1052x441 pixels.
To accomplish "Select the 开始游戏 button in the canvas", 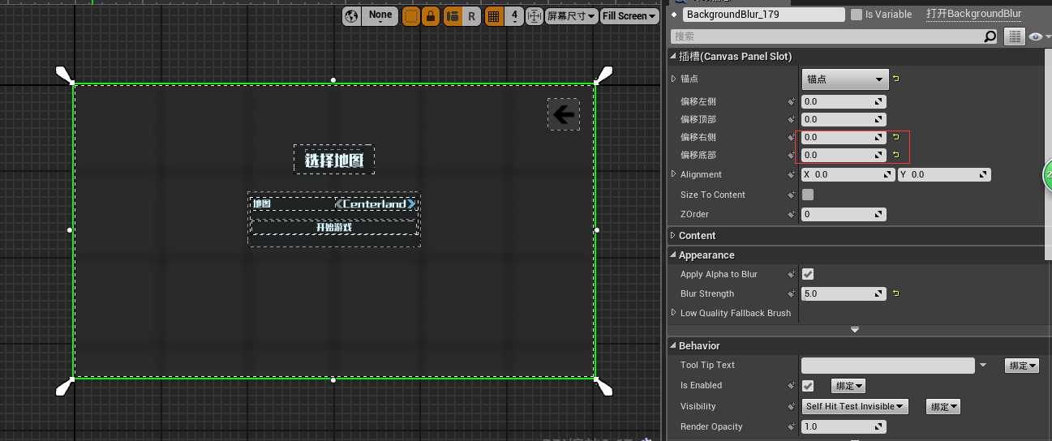I will (334, 227).
